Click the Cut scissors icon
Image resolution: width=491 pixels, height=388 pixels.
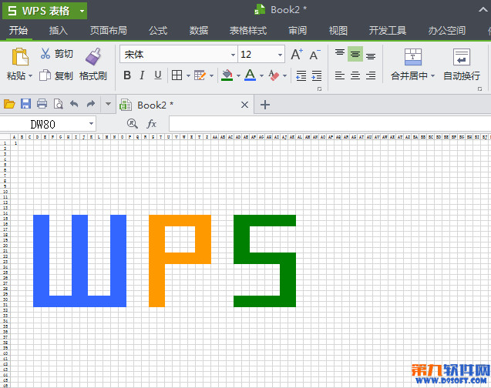45,54
